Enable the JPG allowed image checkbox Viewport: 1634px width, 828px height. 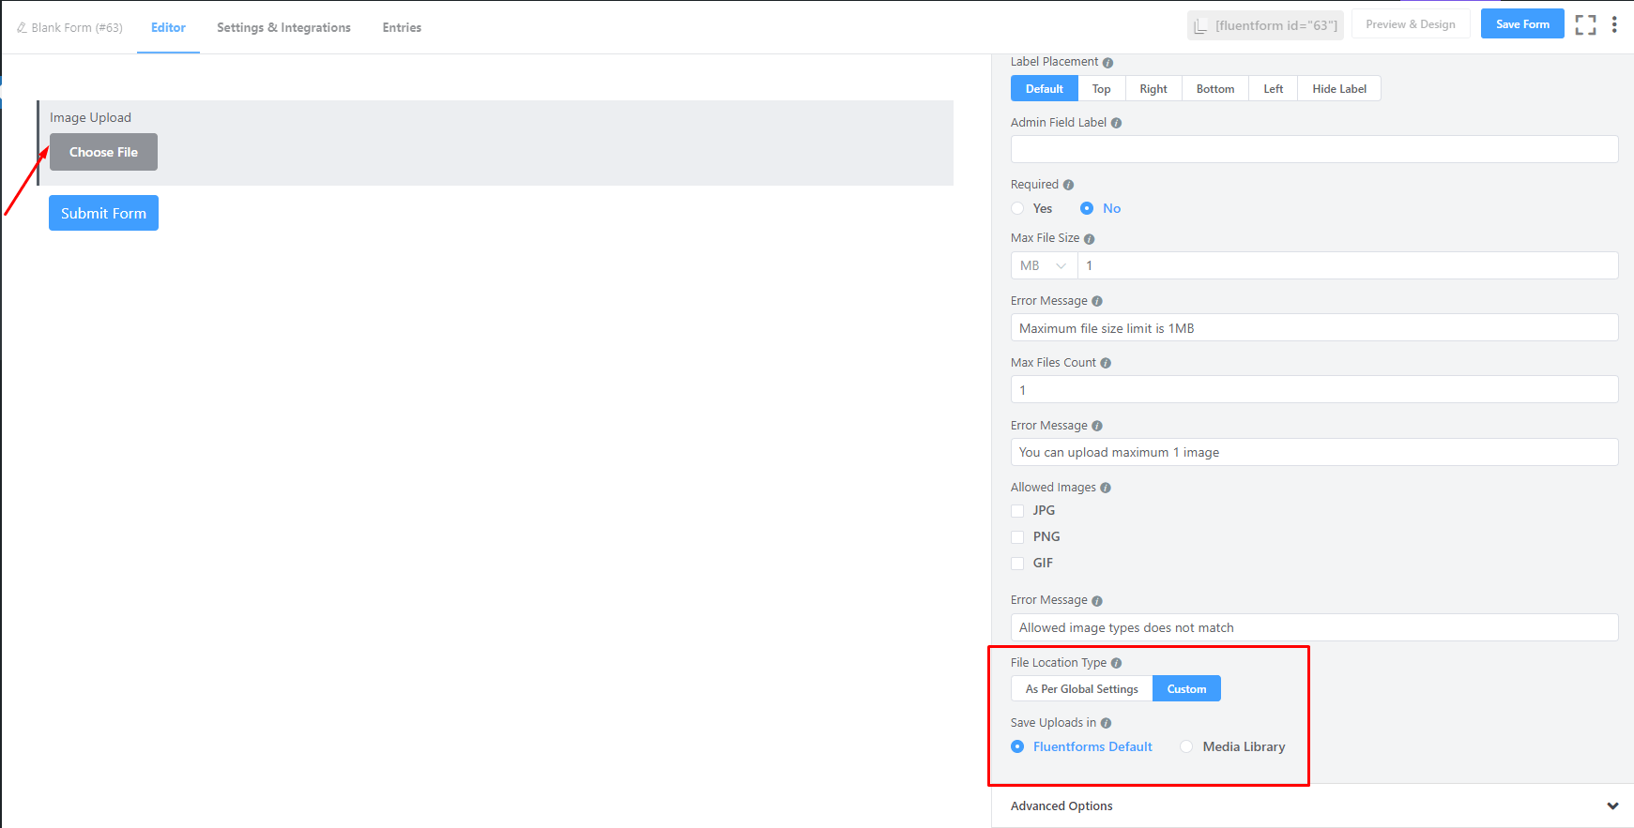(1017, 511)
